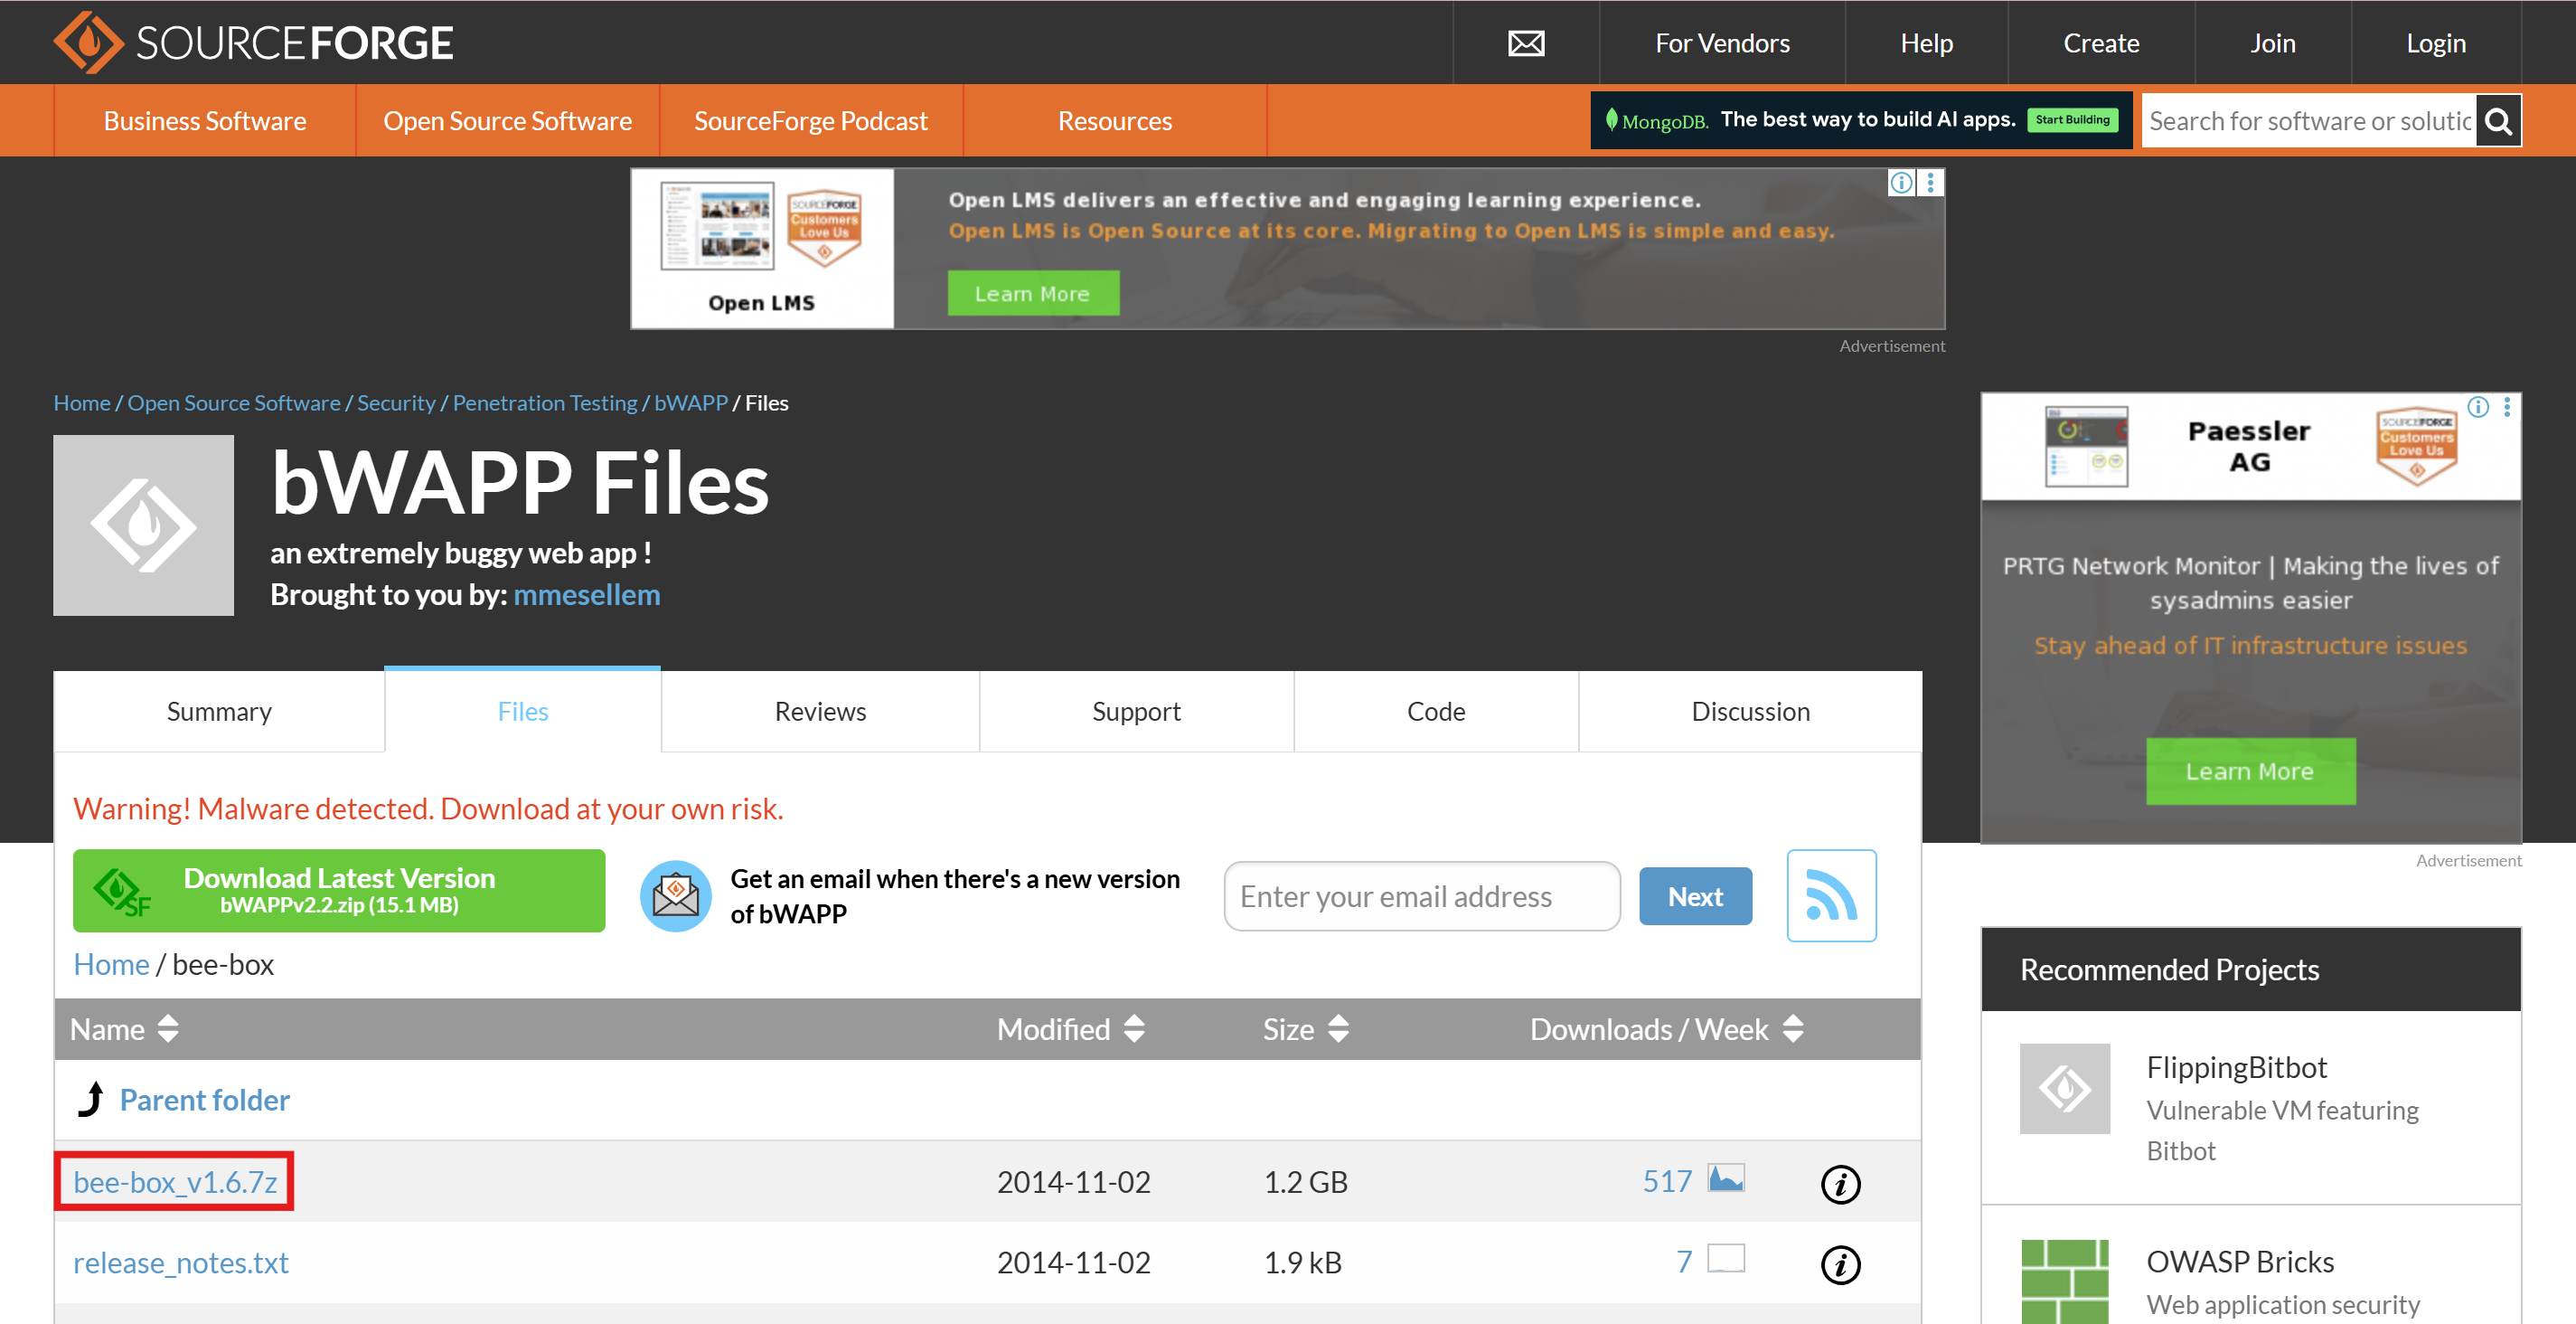Go to Parent folder link
Viewport: 2576px width, 1324px height.
coord(204,1100)
